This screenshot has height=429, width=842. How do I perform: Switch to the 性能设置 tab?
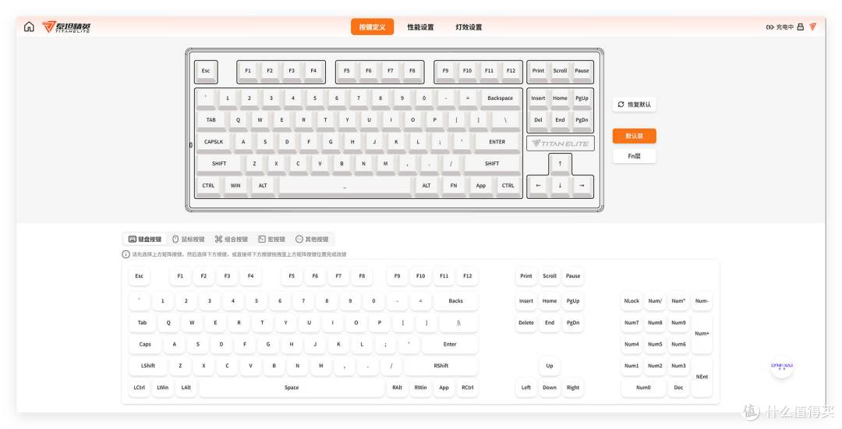[x=420, y=27]
